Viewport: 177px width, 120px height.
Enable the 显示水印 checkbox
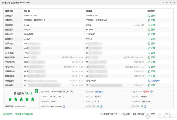click(120, 114)
